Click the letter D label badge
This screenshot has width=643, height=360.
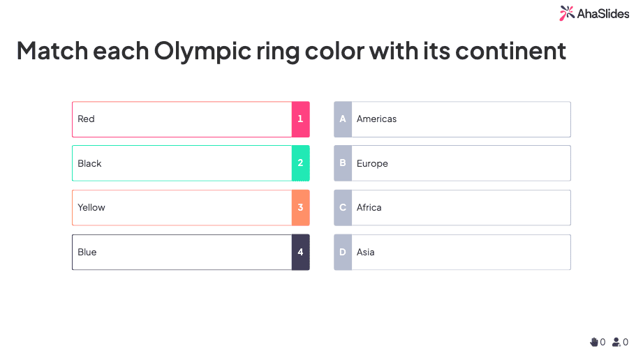[343, 252]
